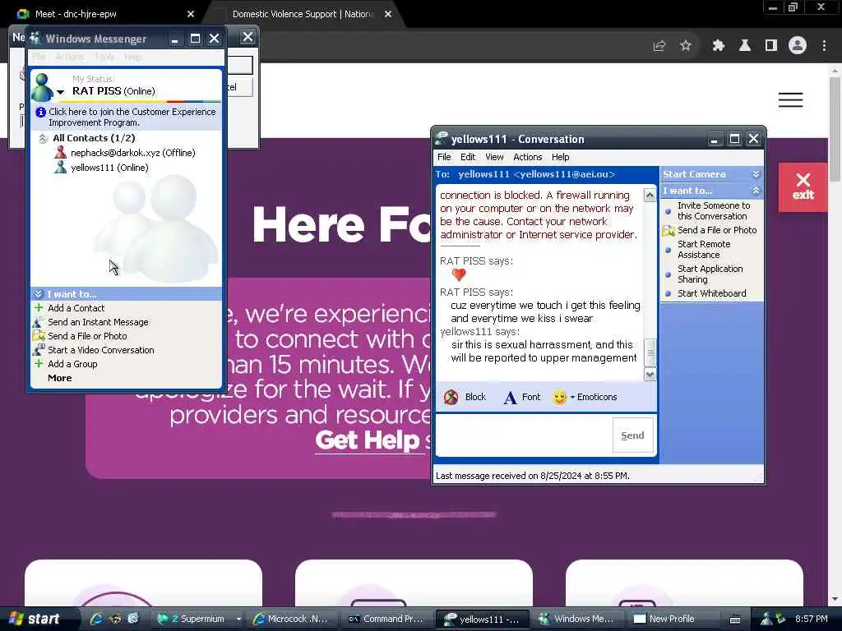This screenshot has height=631, width=842.
Task: Open browser extensions puzzle icon
Action: point(718,46)
